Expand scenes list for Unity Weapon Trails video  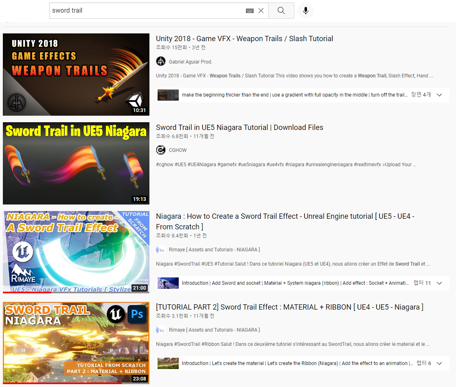coord(439,95)
